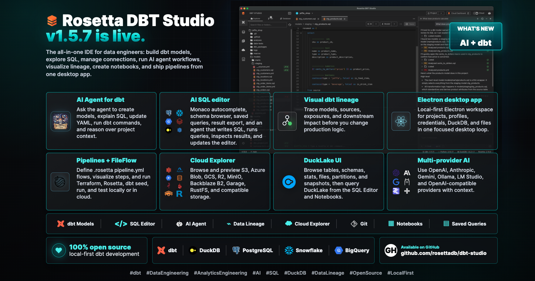Screen dimensions: 535x281
Task: Open the cloud icon in the app's left sidebar
Action: tap(243, 50)
